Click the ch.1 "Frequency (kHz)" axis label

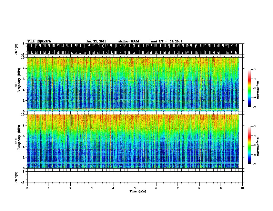[x=19, y=80]
